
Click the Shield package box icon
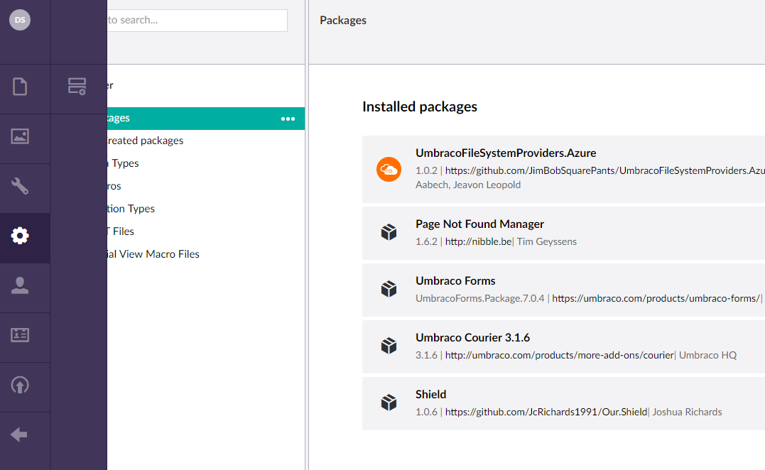[389, 403]
